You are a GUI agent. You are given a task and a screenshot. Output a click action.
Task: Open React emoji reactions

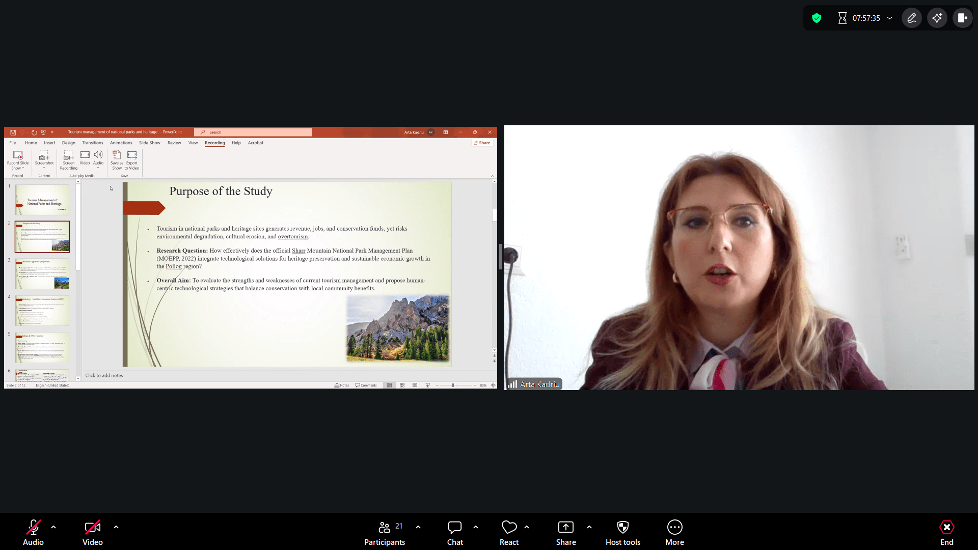(509, 532)
